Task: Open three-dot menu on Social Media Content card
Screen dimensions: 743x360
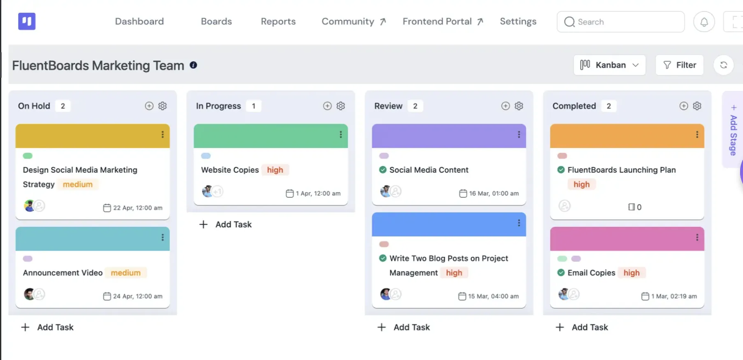Action: coord(519,134)
